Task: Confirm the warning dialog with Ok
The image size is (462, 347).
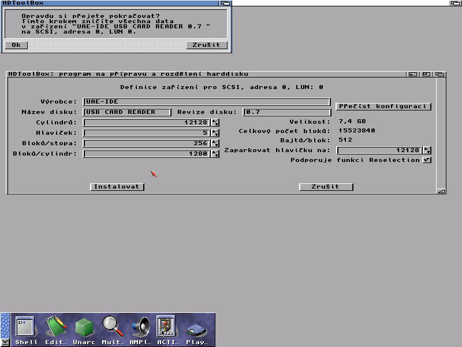Action: 16,45
